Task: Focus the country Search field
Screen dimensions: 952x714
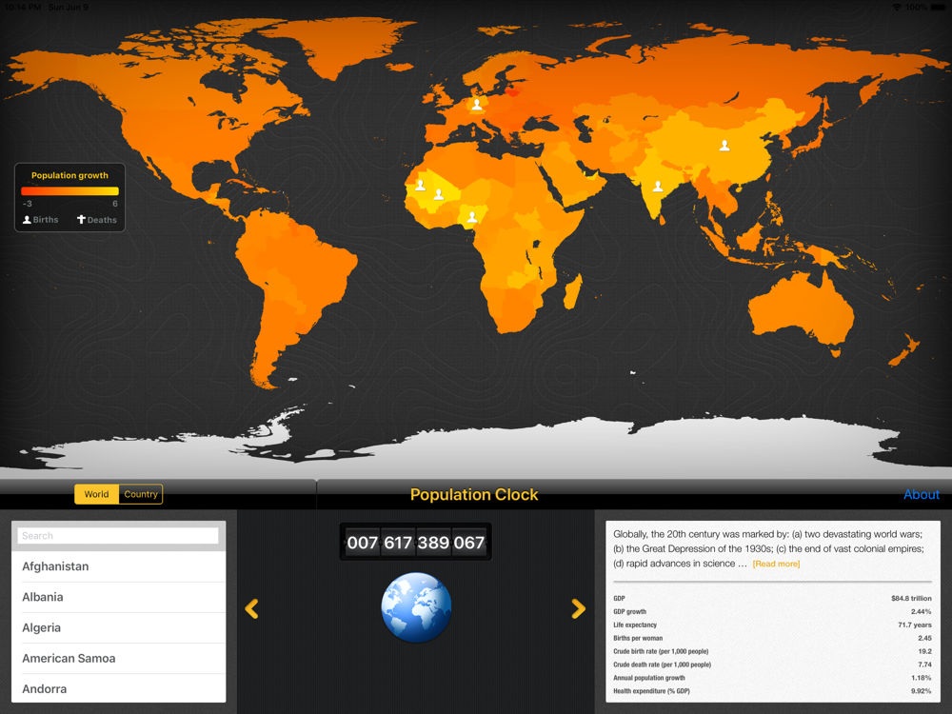Action: tap(118, 535)
